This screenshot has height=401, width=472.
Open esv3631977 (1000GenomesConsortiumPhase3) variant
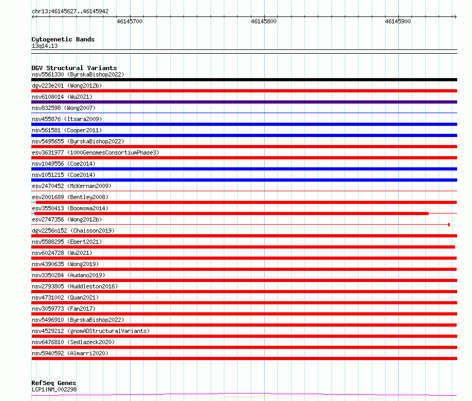[95, 152]
